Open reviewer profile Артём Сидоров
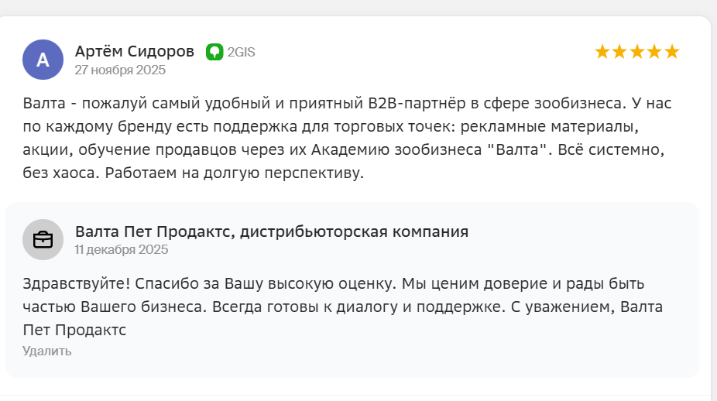 pyautogui.click(x=135, y=52)
